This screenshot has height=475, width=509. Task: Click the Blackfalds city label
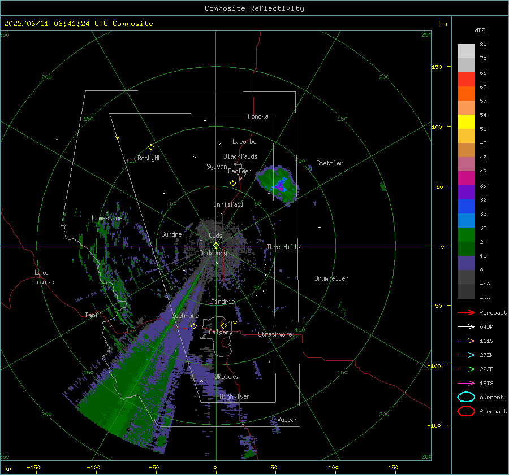pyautogui.click(x=240, y=156)
